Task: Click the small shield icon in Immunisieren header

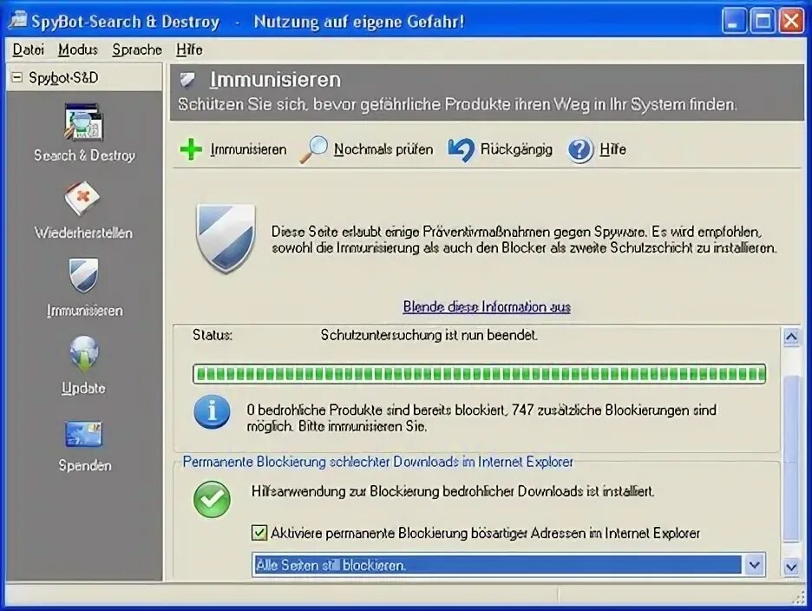Action: 187,80
